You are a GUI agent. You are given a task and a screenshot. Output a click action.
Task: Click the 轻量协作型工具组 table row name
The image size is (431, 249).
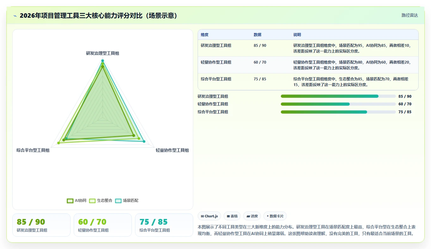tap(216, 62)
